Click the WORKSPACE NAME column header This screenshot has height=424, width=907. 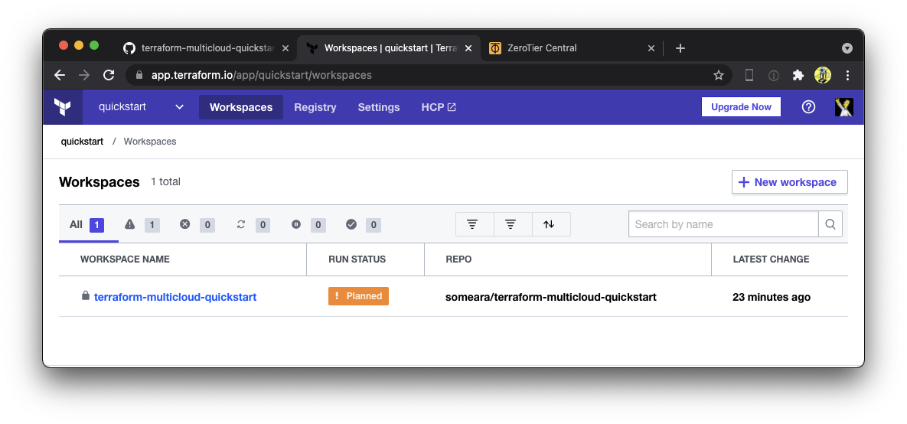[x=125, y=259]
